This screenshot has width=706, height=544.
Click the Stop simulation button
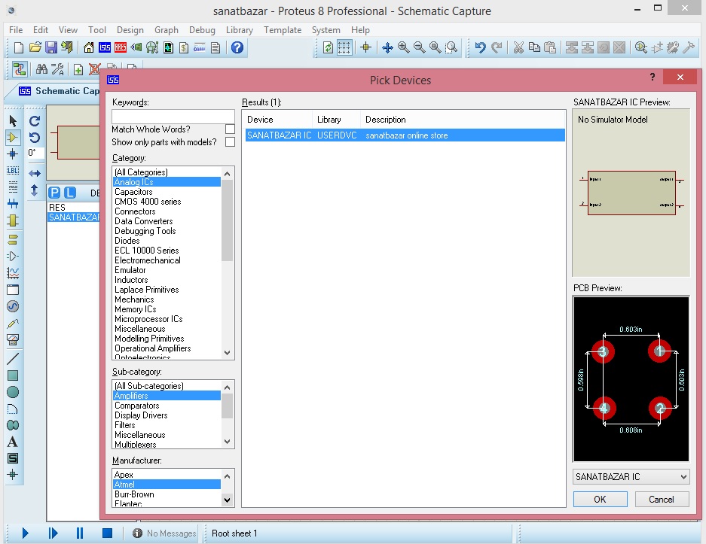click(x=107, y=533)
